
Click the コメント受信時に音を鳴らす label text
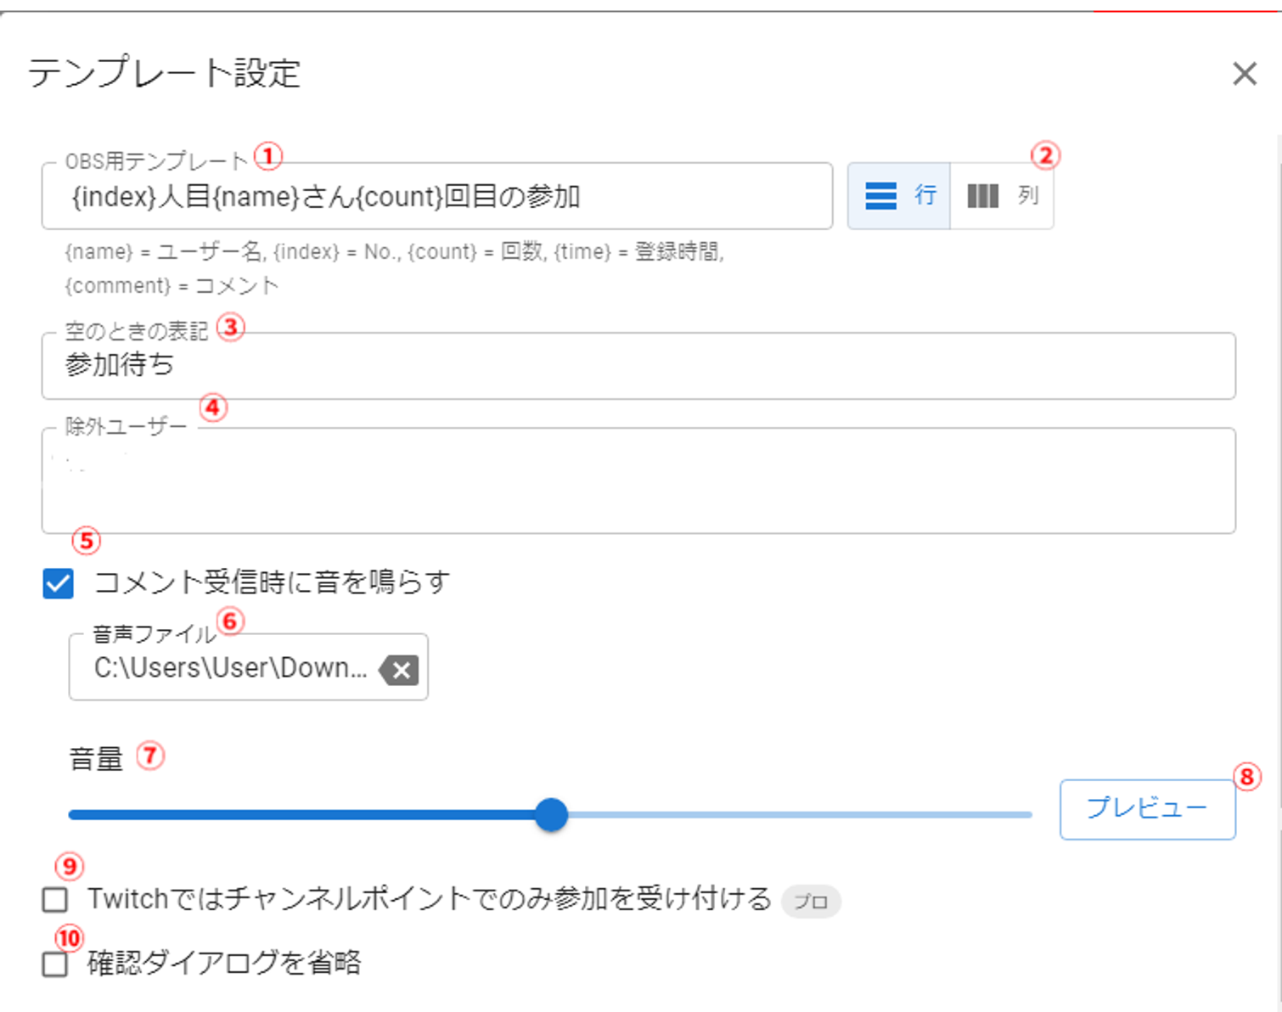click(x=272, y=582)
